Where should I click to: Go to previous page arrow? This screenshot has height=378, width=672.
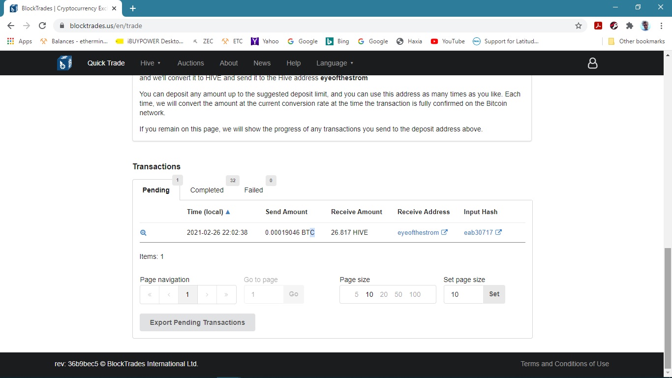pos(169,294)
